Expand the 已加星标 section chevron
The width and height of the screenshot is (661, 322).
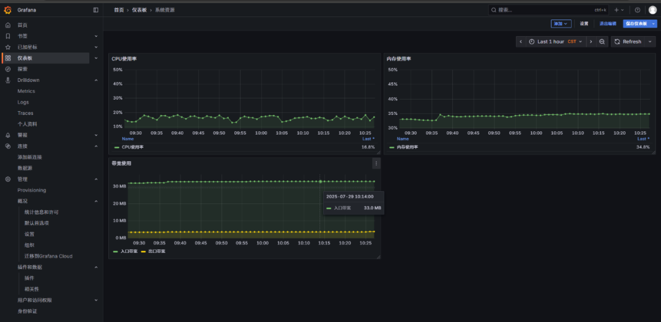(96, 47)
